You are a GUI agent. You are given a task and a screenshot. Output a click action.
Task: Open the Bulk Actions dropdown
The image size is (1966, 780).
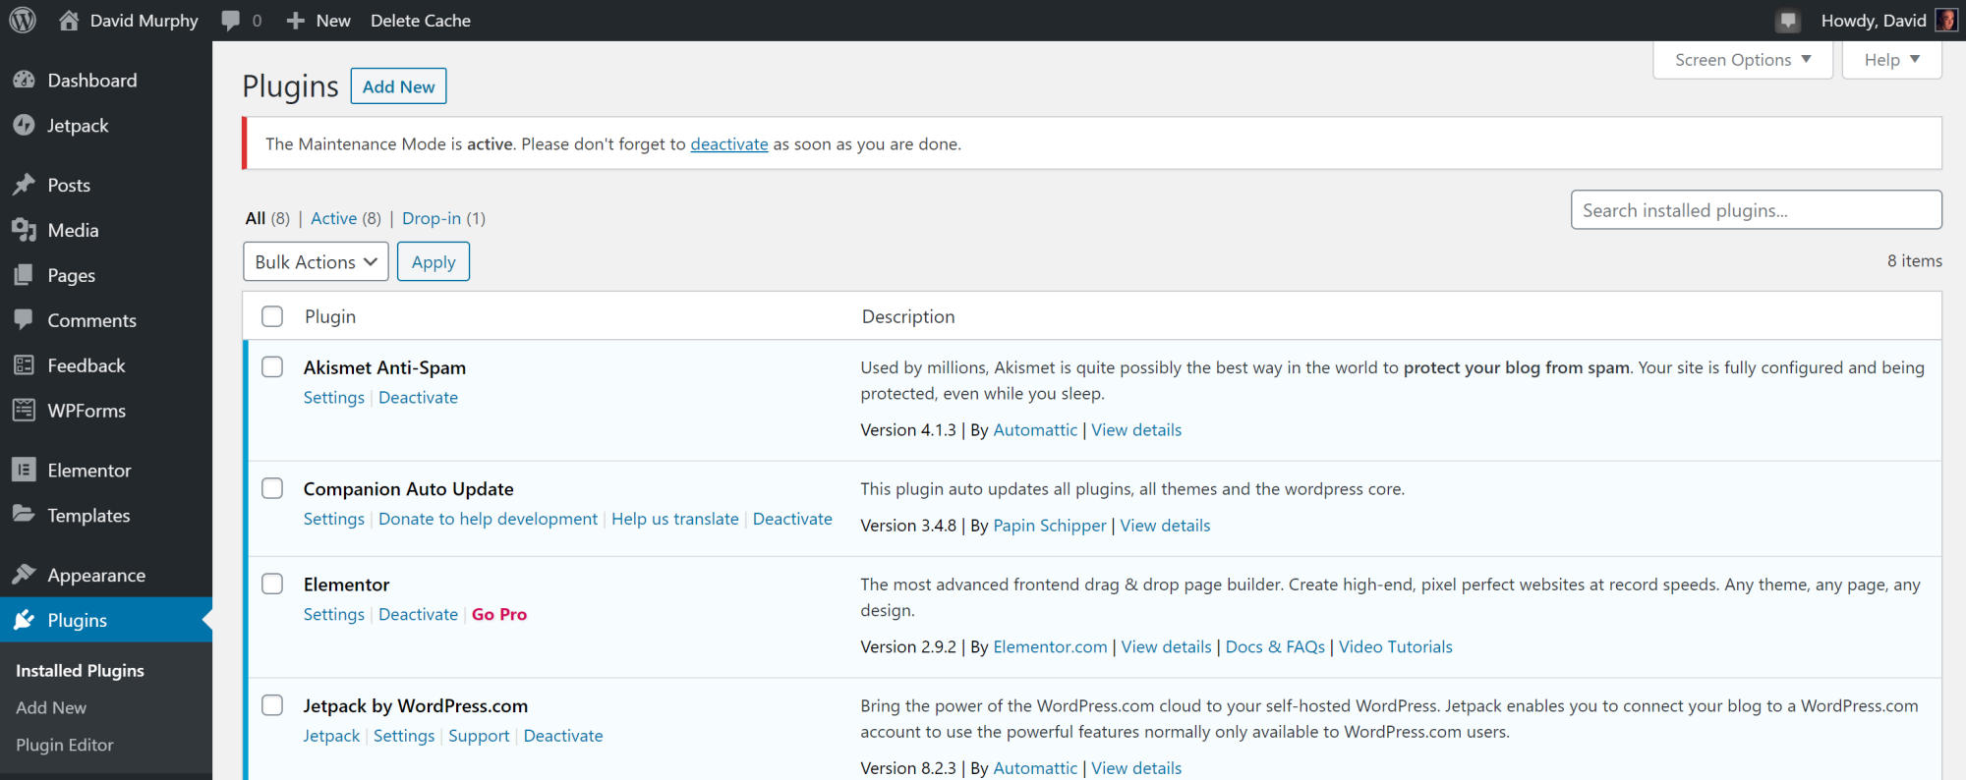(x=316, y=261)
